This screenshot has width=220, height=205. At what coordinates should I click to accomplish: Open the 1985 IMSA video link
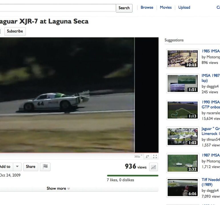coord(211,51)
